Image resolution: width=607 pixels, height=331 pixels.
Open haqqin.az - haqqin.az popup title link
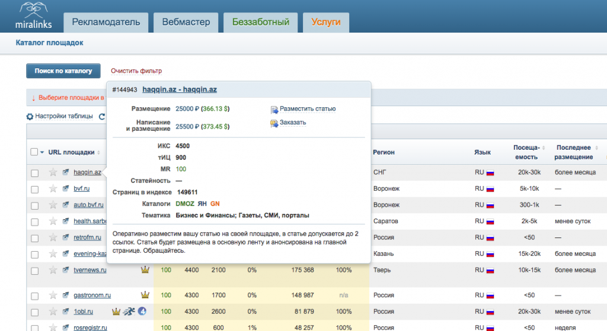[x=180, y=89]
